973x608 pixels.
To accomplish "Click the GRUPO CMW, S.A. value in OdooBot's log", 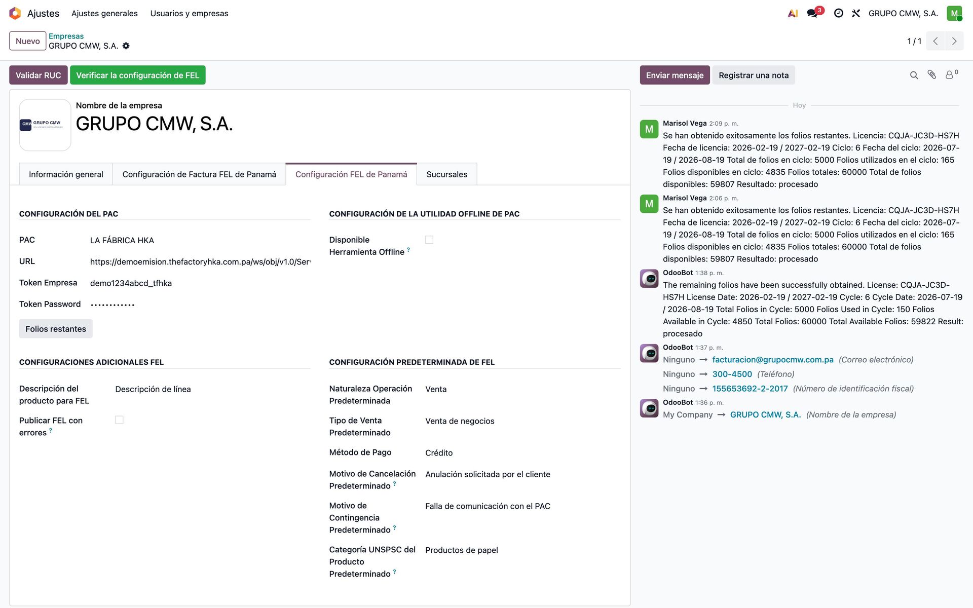I will coord(765,414).
